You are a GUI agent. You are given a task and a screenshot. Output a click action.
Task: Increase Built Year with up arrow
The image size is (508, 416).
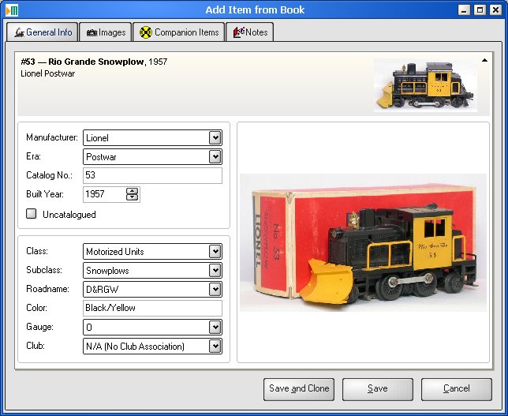132,191
